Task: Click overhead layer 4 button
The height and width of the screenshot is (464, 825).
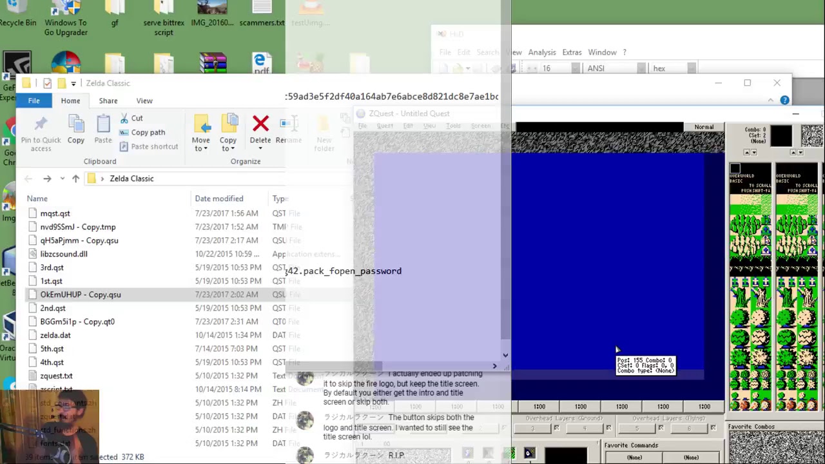Action: [x=585, y=429]
